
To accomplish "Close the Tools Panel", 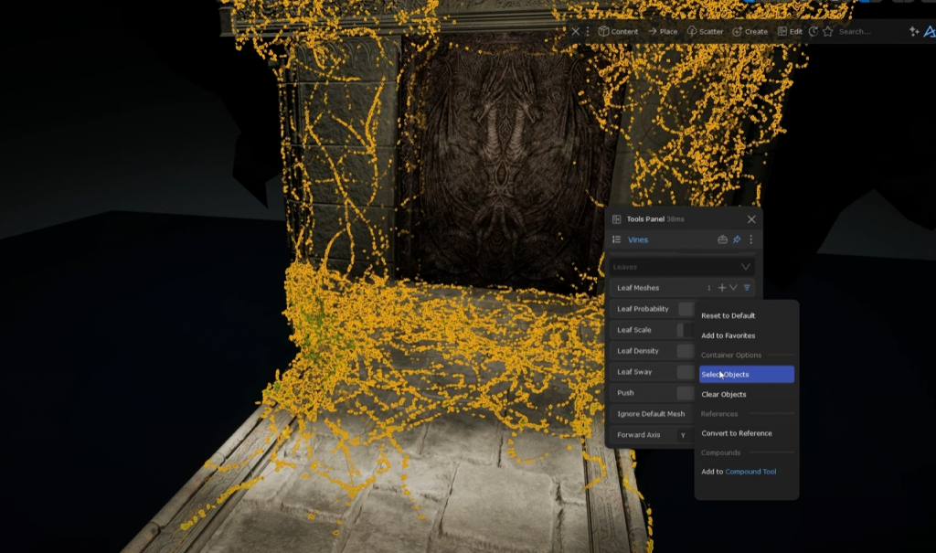I will pyautogui.click(x=751, y=219).
